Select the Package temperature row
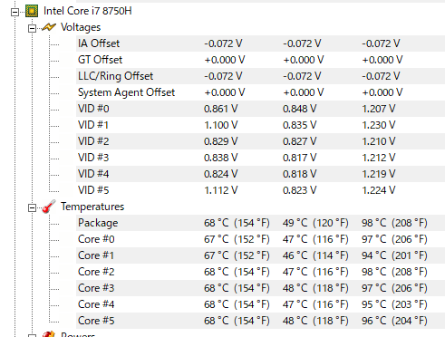 click(x=260, y=223)
